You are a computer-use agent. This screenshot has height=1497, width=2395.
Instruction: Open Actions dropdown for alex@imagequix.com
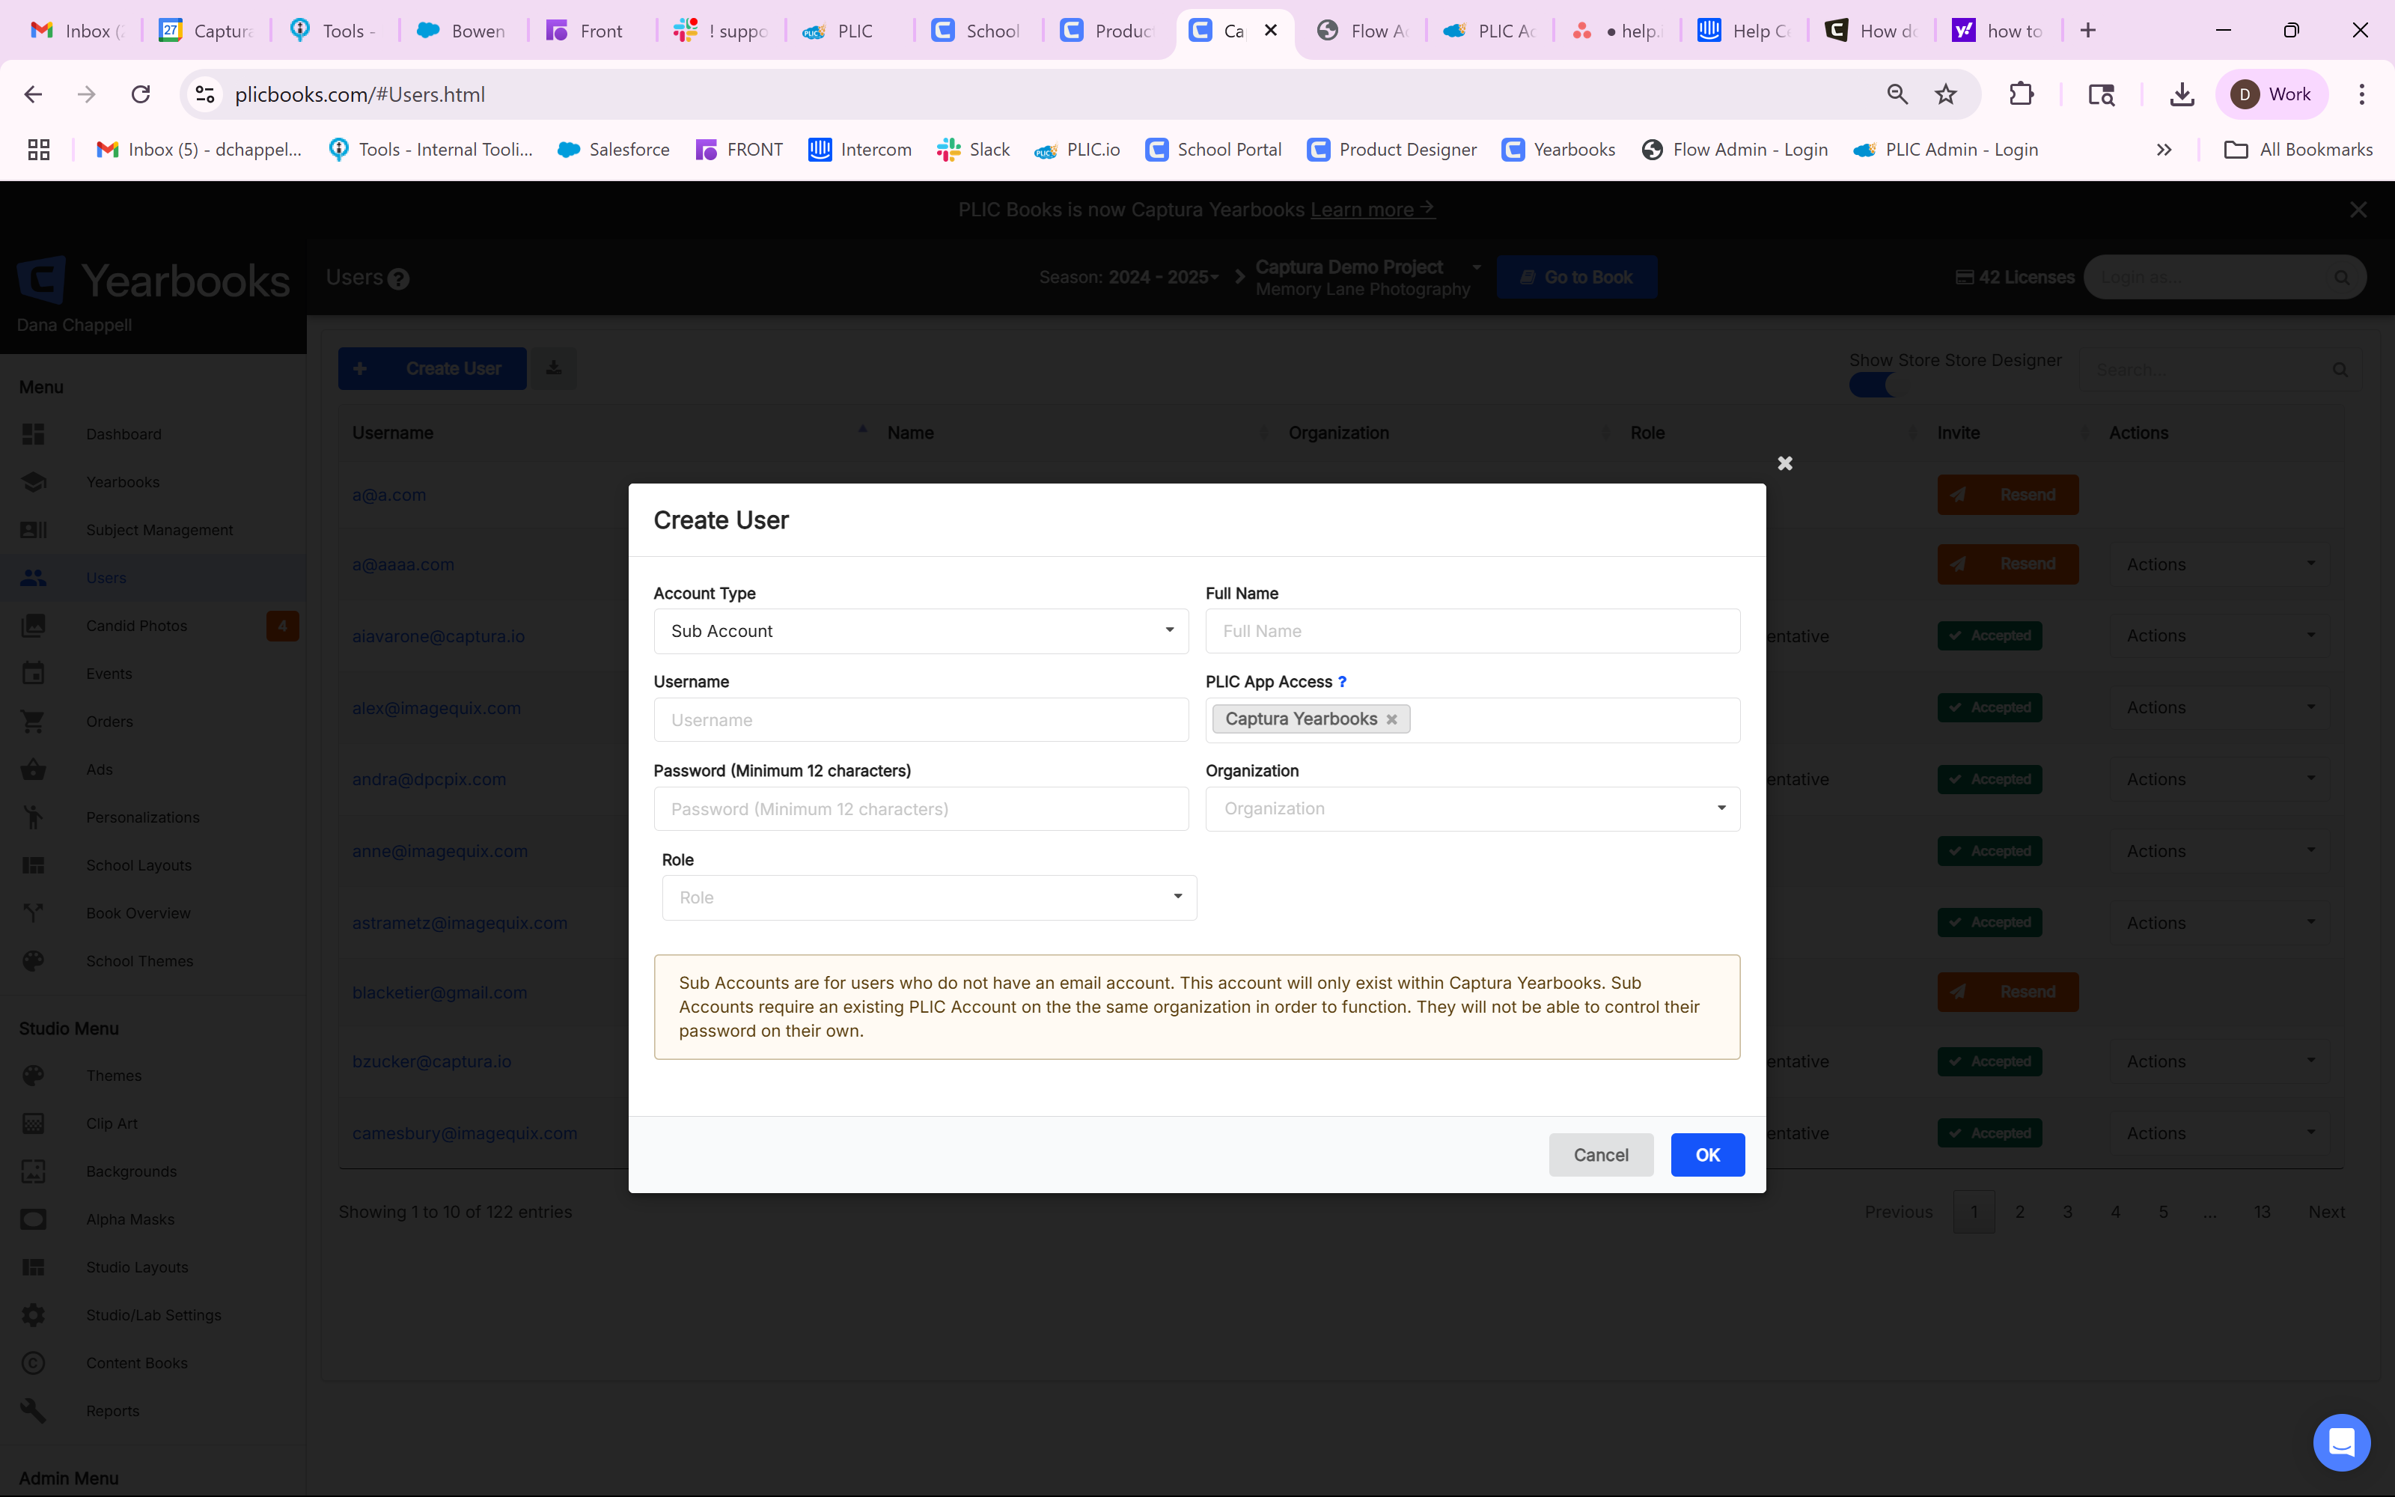coord(2220,707)
